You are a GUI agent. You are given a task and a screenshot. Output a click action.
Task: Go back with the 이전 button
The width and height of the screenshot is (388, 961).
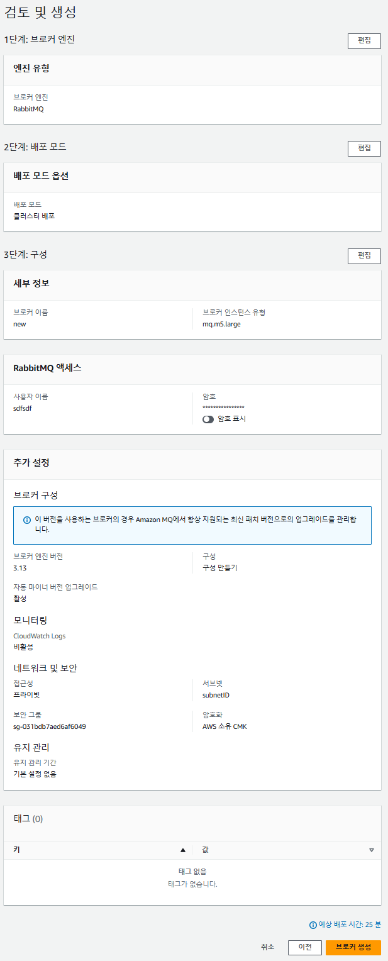[x=305, y=947]
